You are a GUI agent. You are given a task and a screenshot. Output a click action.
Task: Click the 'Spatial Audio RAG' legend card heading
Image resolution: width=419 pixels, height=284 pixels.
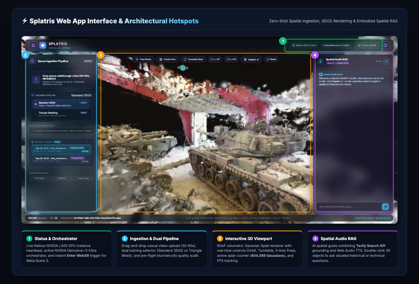338,239
